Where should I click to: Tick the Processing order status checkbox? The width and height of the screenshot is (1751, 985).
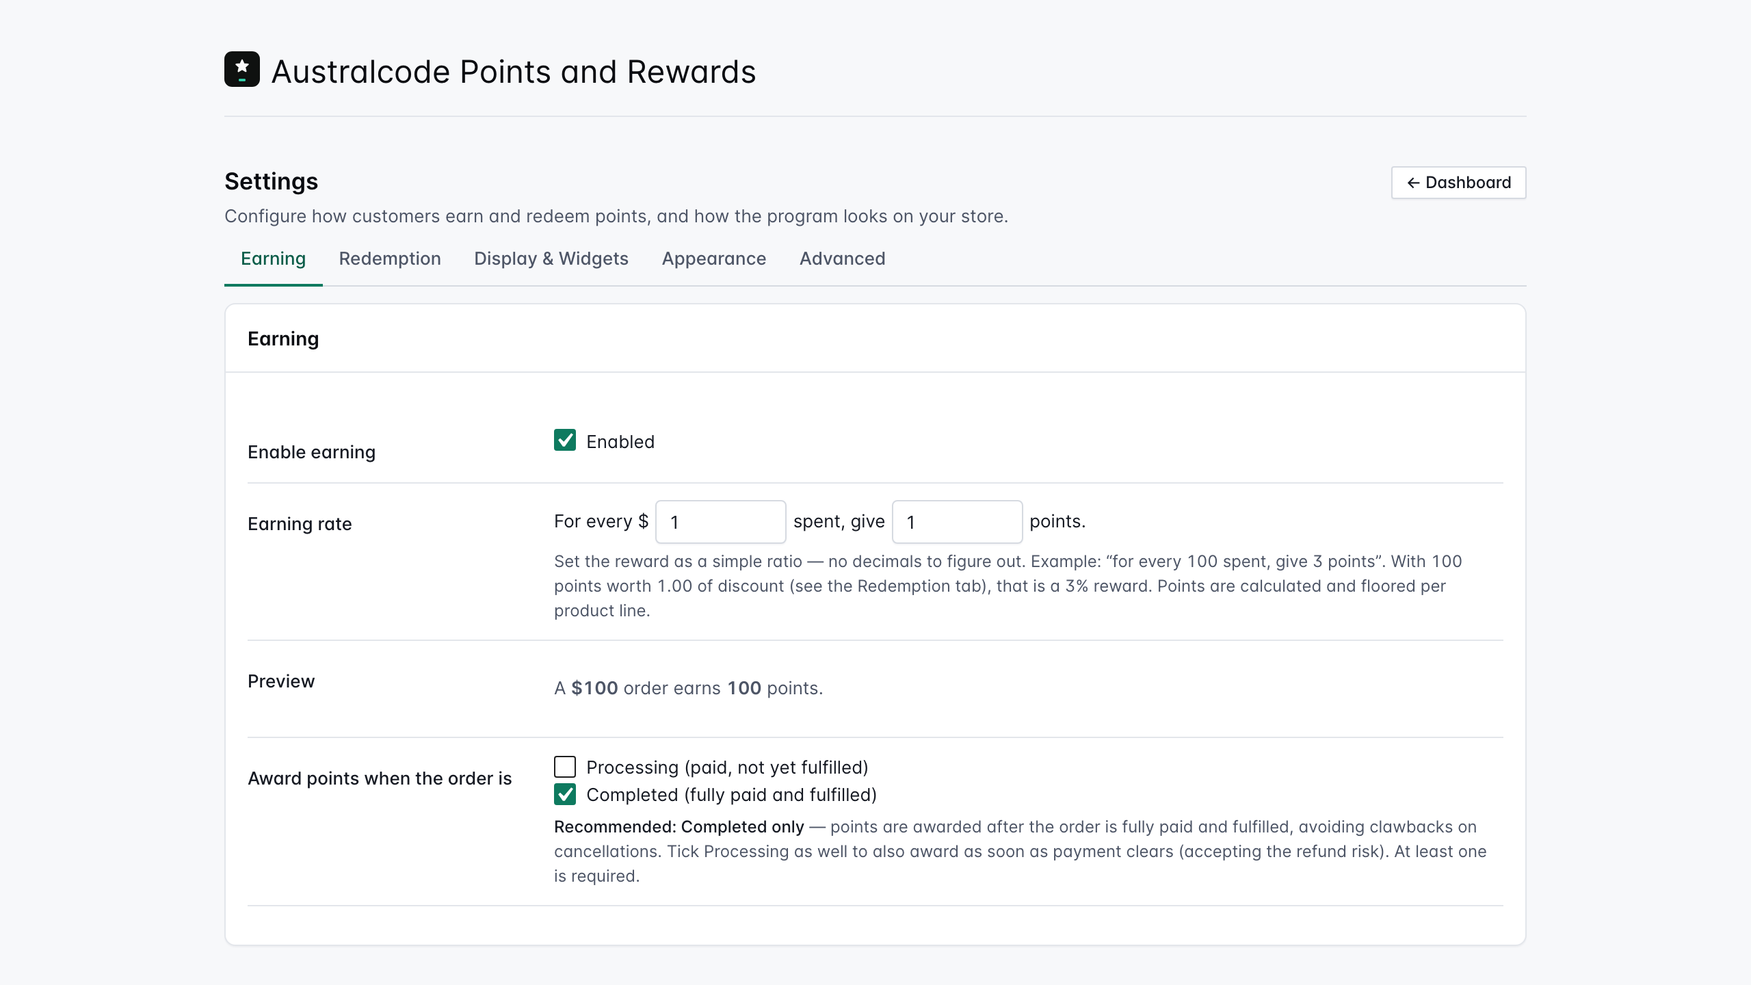[x=565, y=767]
